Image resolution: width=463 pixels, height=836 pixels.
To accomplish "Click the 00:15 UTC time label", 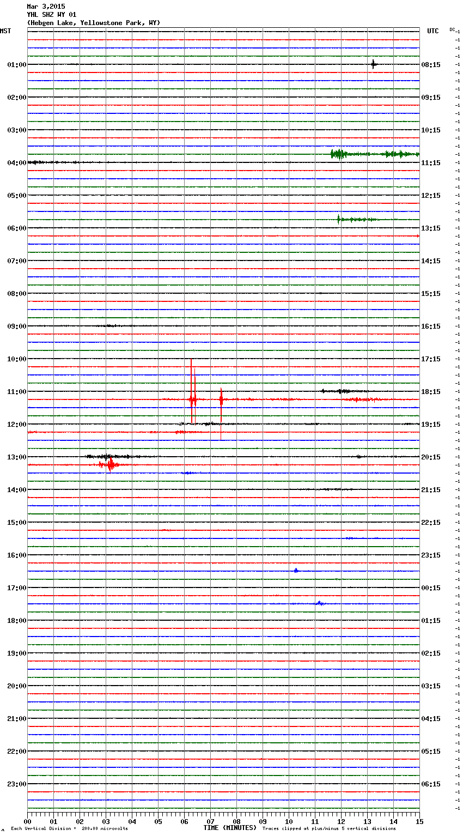I will [431, 588].
